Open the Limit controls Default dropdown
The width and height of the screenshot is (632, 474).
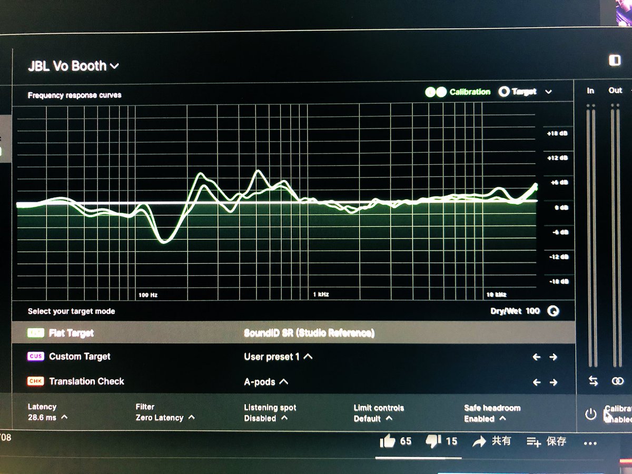(379, 413)
